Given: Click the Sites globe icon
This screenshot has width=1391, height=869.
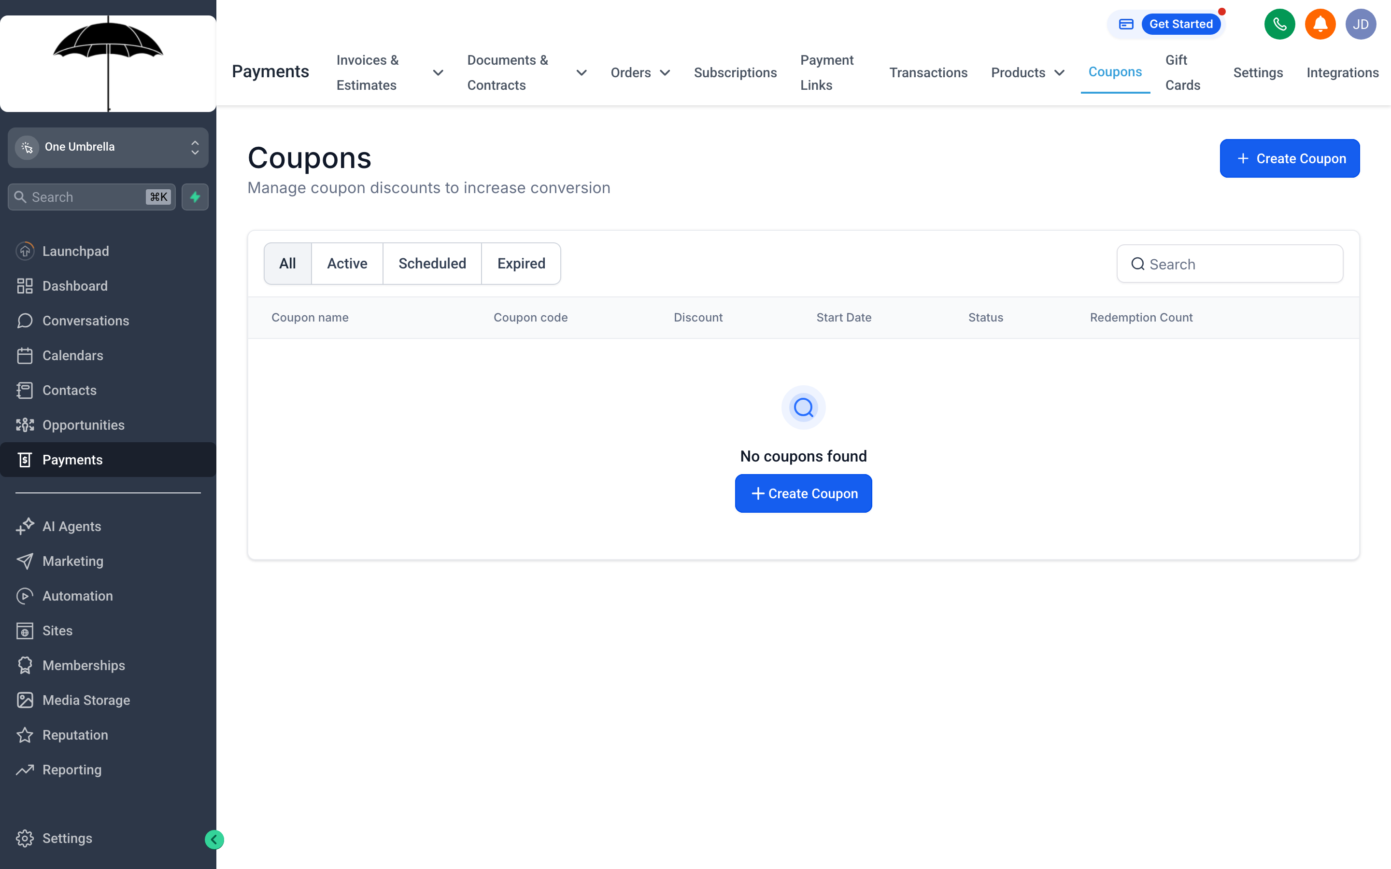Looking at the screenshot, I should [x=25, y=631].
